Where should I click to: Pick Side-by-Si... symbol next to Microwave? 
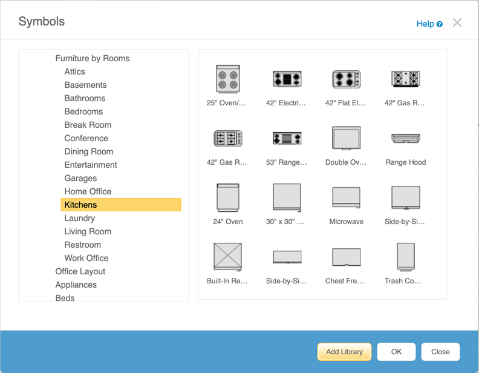(405, 197)
